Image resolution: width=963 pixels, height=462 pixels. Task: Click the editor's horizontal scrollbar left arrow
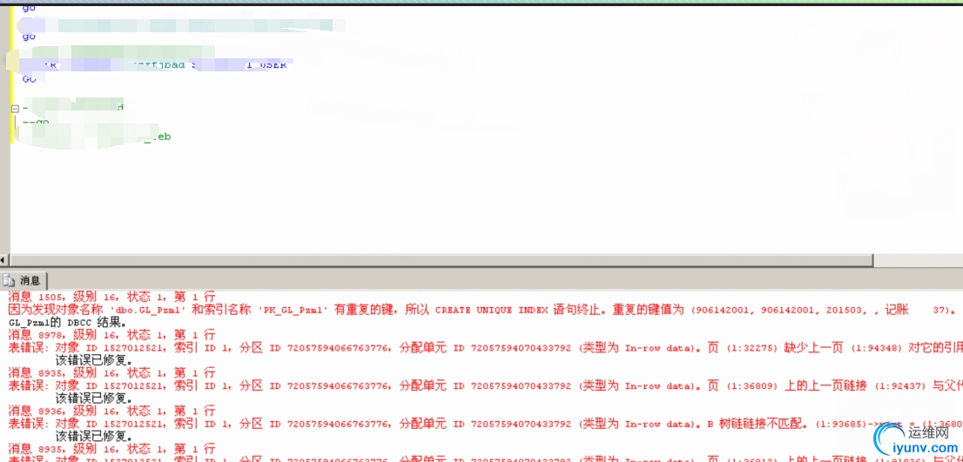tap(4, 260)
